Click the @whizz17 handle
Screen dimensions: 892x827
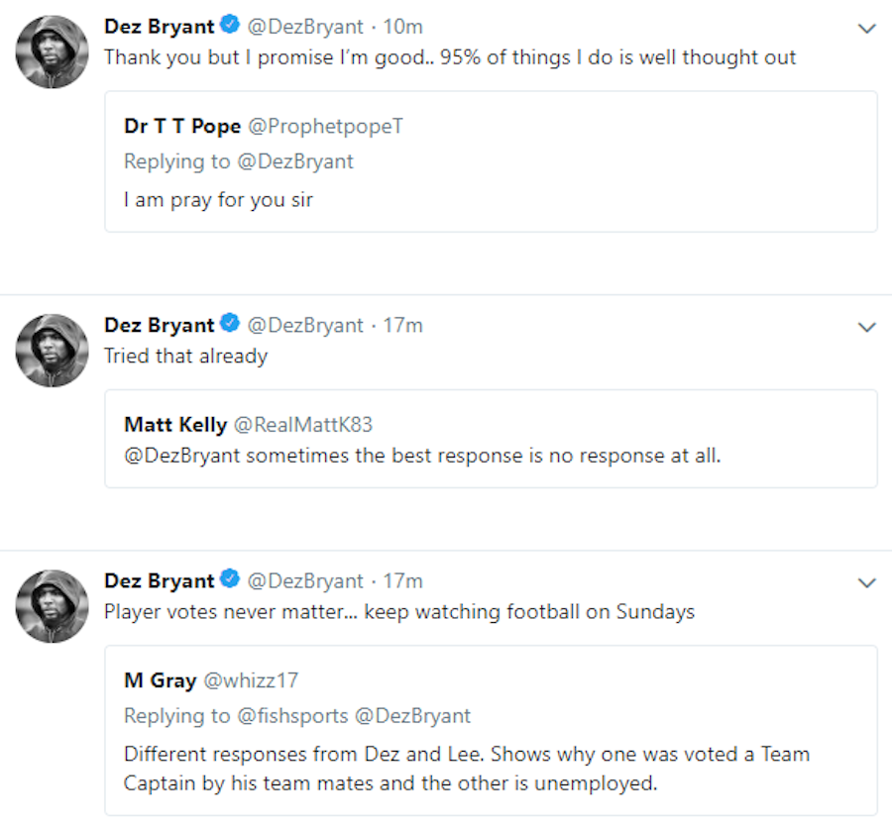[251, 680]
